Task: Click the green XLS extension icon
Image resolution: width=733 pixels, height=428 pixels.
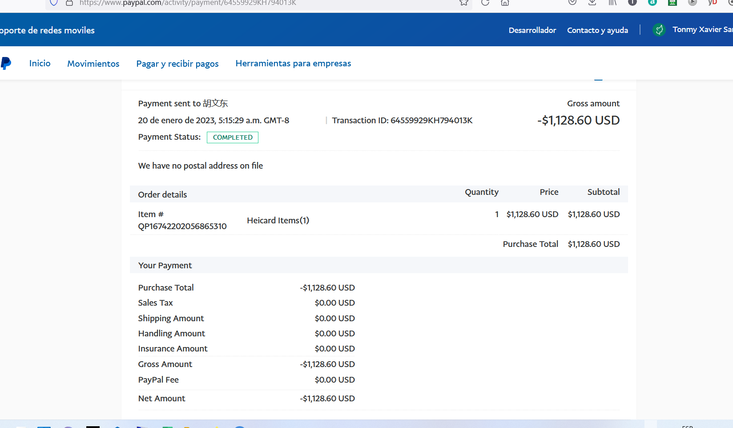Action: pos(673,3)
